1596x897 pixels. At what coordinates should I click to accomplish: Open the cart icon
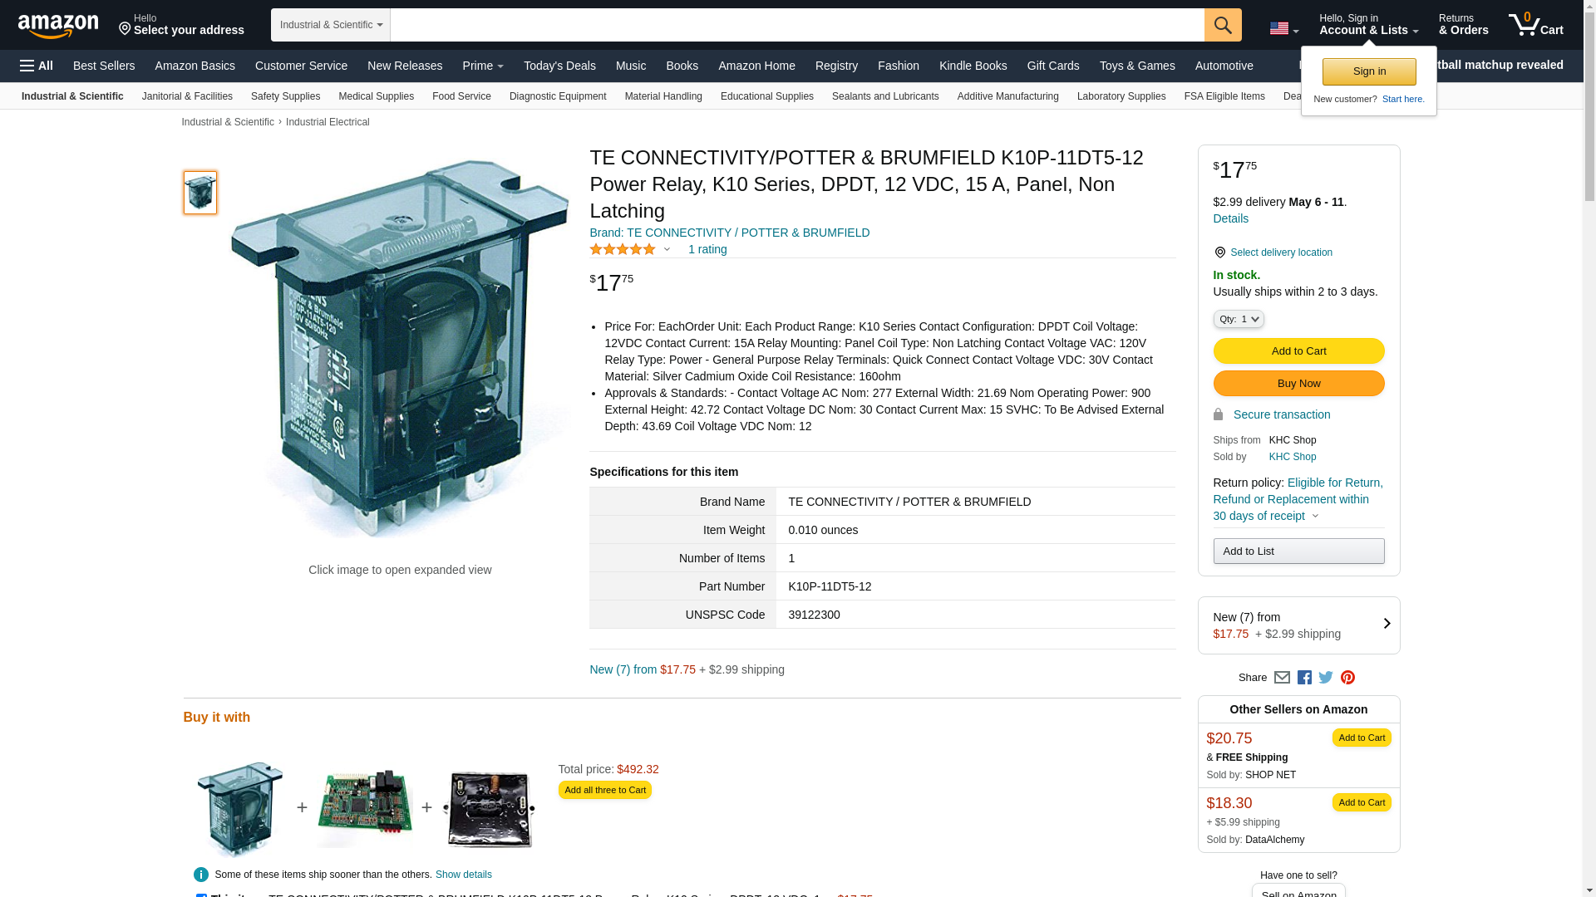tap(1535, 25)
